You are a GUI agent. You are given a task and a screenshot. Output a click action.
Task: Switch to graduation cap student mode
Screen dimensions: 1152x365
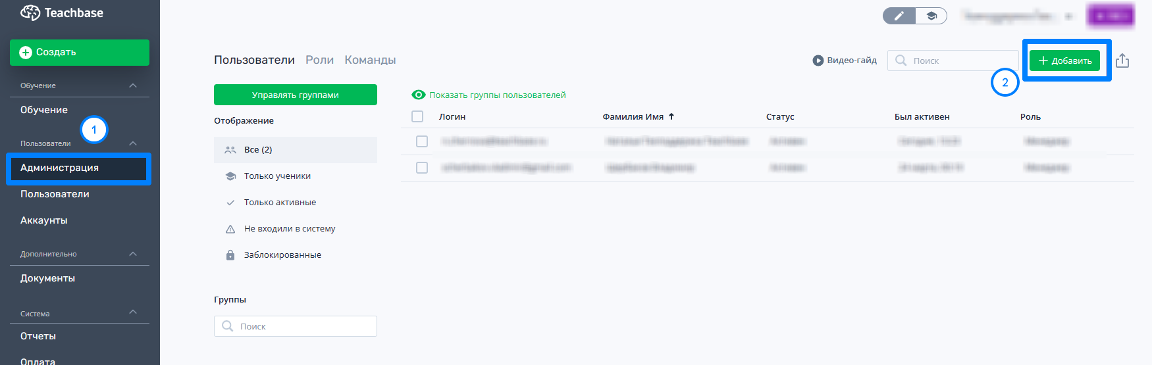point(931,16)
